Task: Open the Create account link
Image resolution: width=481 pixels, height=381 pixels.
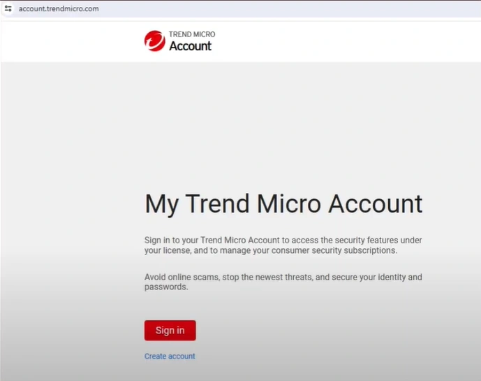Action: [170, 356]
